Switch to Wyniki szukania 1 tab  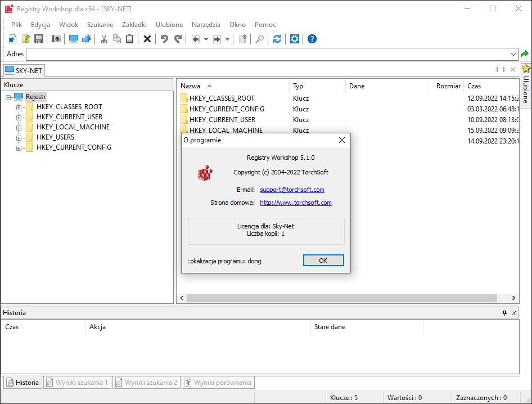[78, 383]
